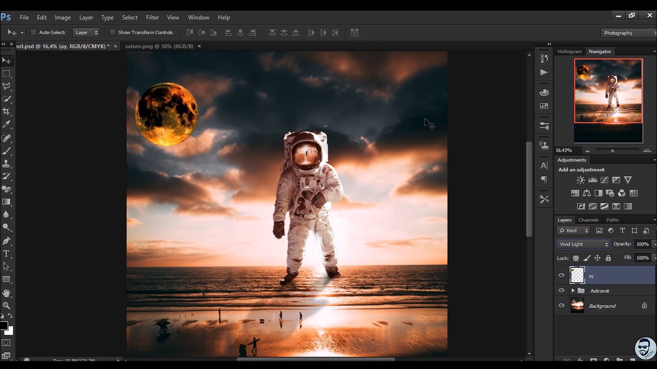The image size is (657, 369).
Task: Select the Crop tool
Action: click(x=6, y=111)
